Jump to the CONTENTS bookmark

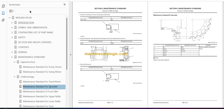23,47
